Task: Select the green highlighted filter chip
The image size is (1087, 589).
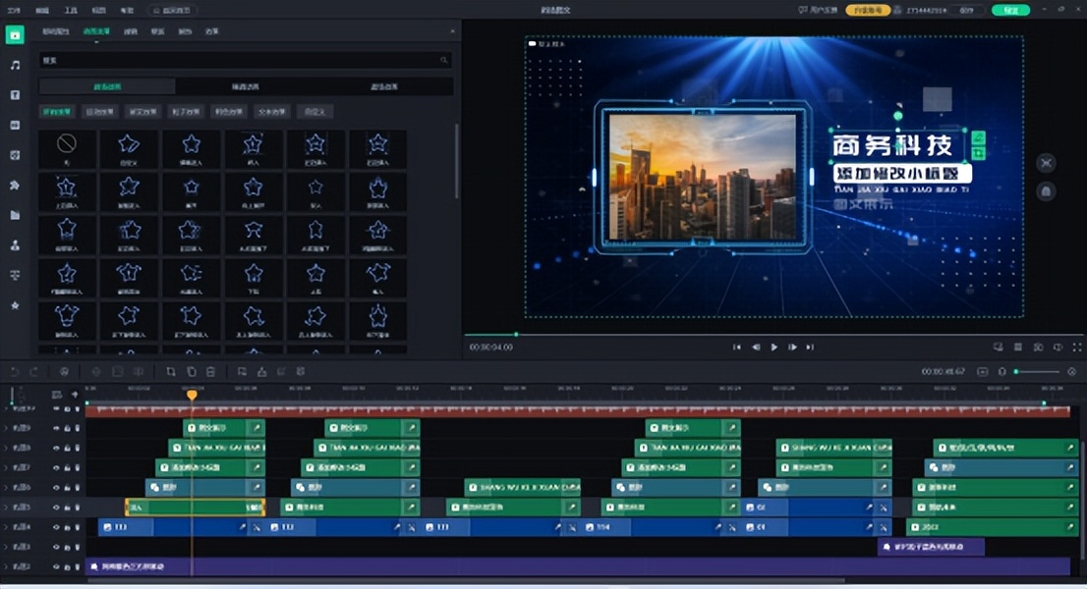Action: (x=57, y=112)
